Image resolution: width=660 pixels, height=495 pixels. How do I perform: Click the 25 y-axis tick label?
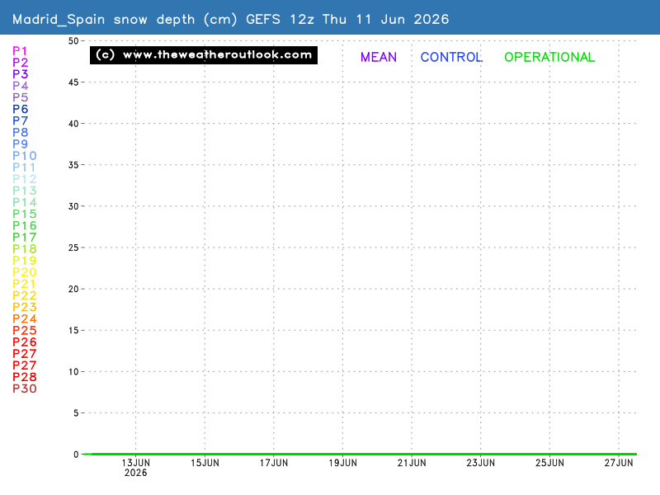pos(73,247)
